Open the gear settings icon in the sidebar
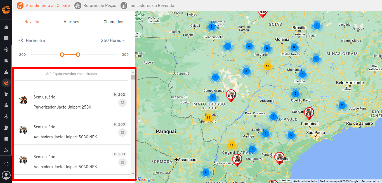 point(6,50)
